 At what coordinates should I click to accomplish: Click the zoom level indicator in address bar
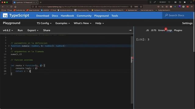(x=136, y=7)
